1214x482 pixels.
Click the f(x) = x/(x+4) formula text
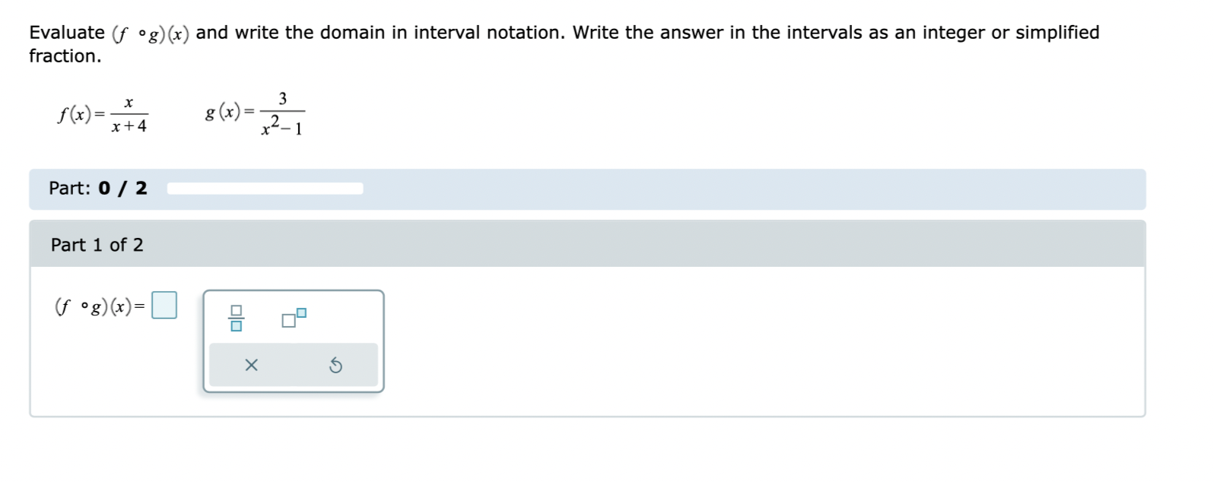(103, 114)
